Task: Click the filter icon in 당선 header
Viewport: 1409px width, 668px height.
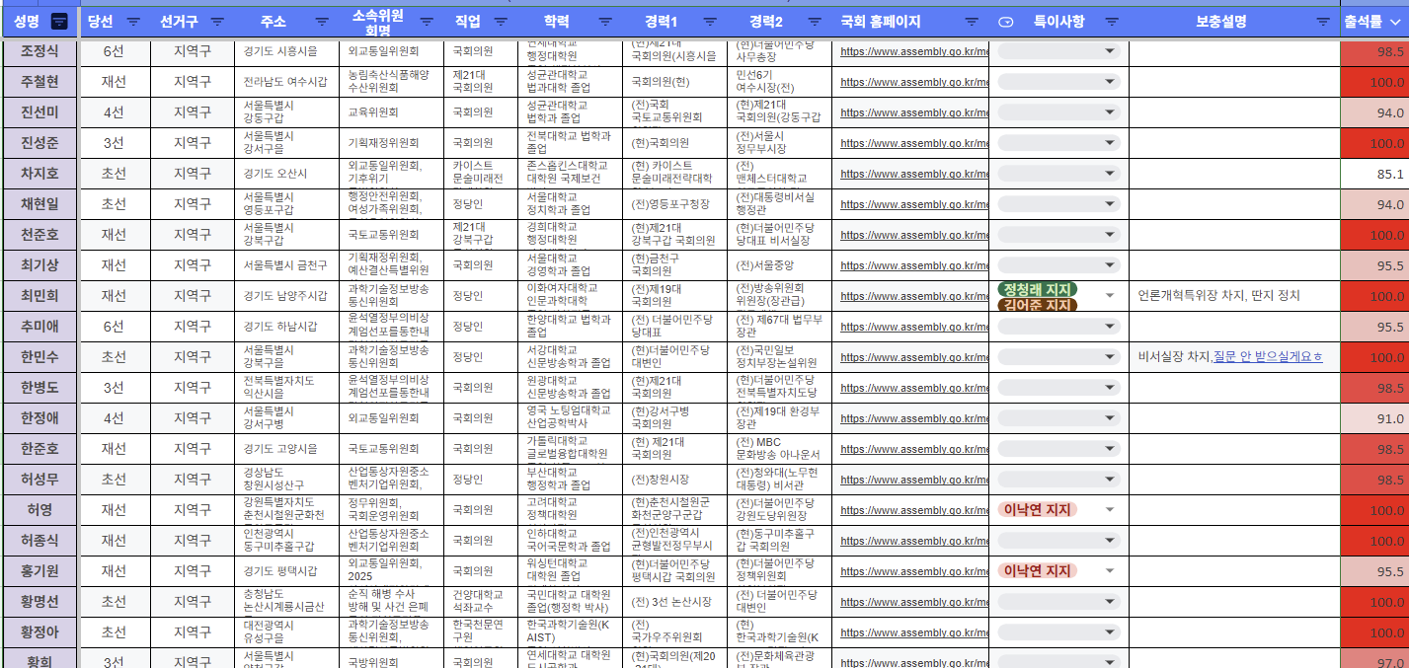Action: tap(133, 22)
